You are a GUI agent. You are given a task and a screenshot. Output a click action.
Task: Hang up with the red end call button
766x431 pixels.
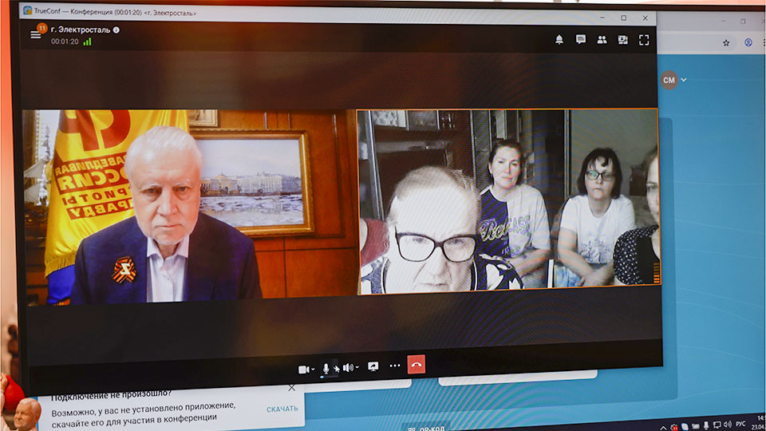[416, 365]
